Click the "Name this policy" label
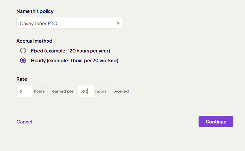This screenshot has height=151, width=245. 35,11
